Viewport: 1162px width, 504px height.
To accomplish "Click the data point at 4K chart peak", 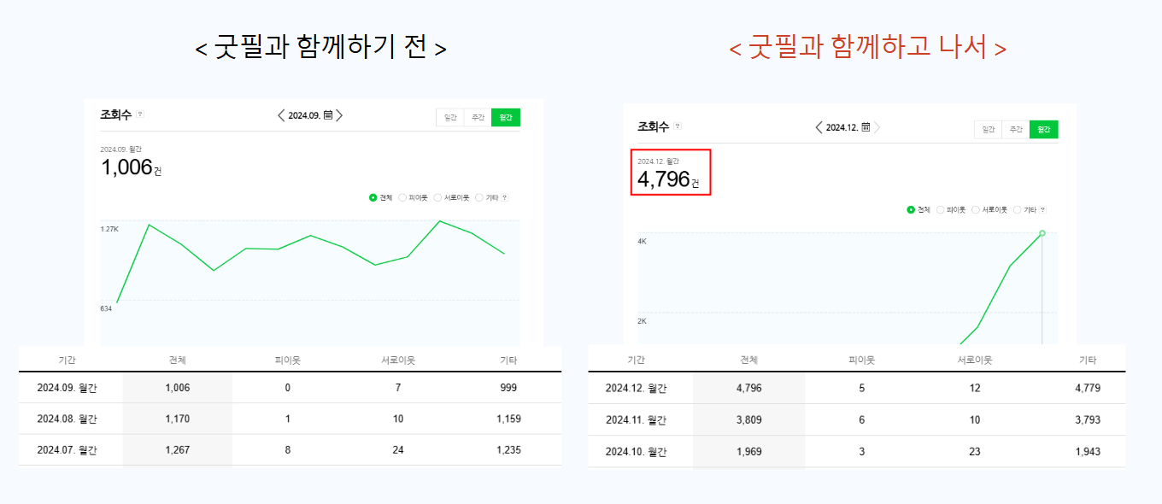I will pyautogui.click(x=1042, y=232).
